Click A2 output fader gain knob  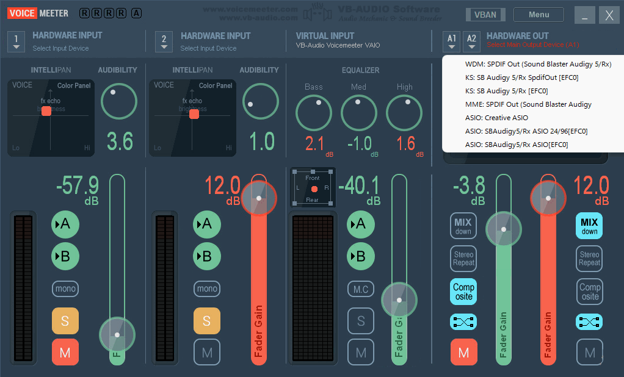(548, 198)
